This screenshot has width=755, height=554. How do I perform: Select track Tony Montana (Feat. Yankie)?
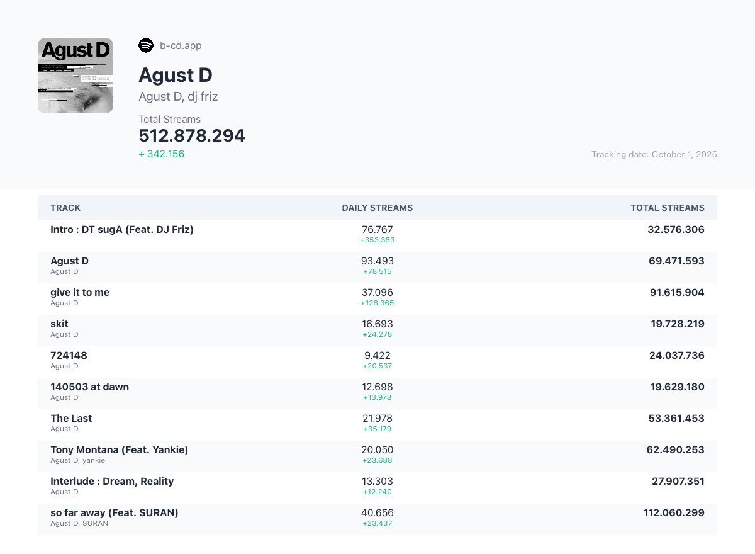tap(119, 449)
